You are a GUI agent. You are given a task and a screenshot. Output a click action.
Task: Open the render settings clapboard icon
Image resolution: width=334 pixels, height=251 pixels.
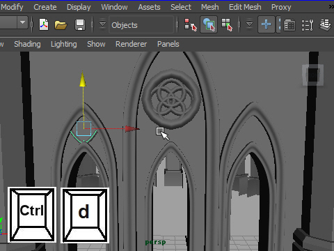coord(289,25)
